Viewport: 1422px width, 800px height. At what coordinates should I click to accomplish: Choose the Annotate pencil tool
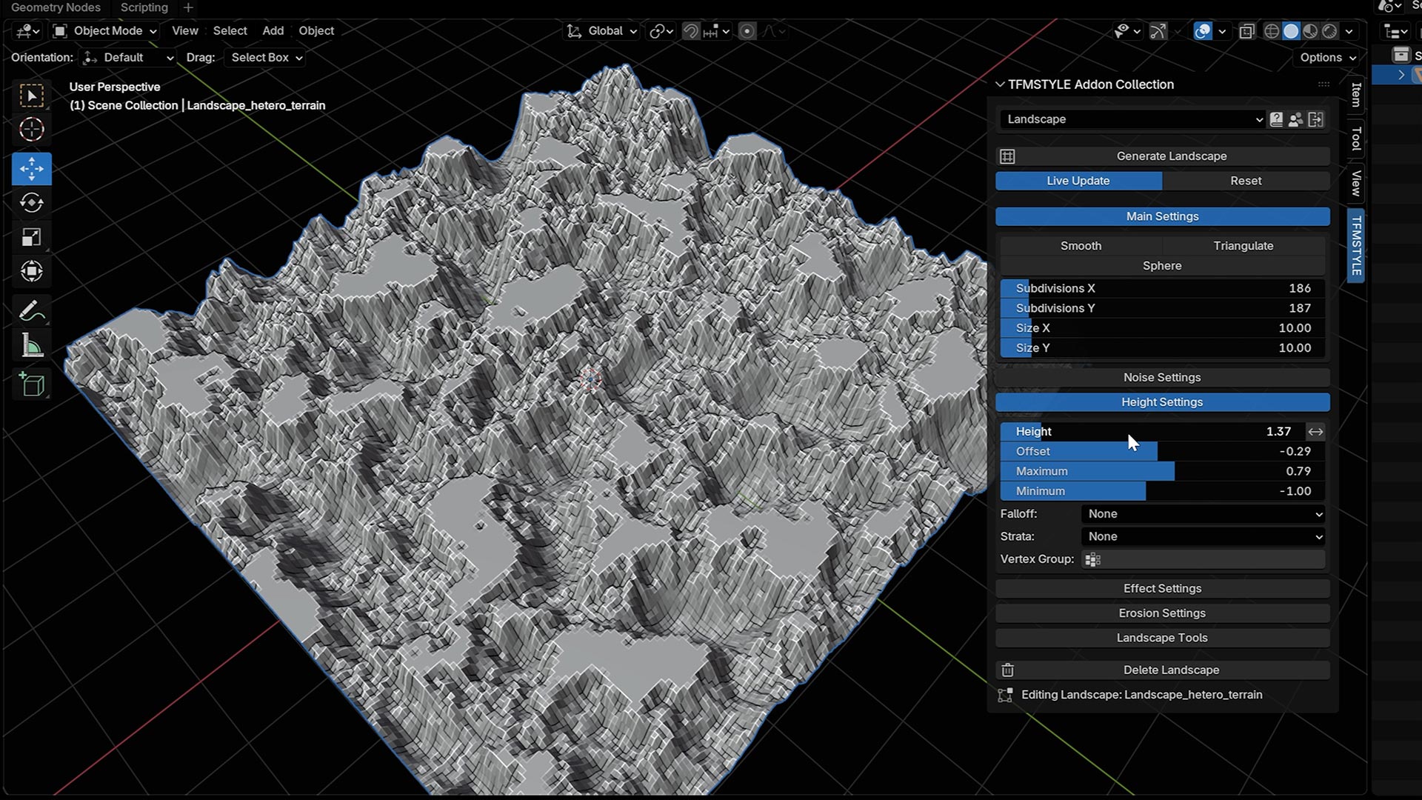[x=31, y=311]
